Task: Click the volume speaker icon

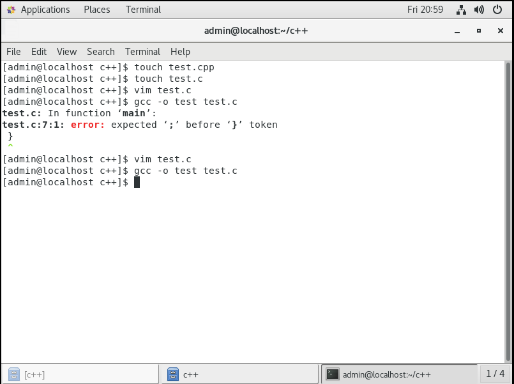Action: 479,10
